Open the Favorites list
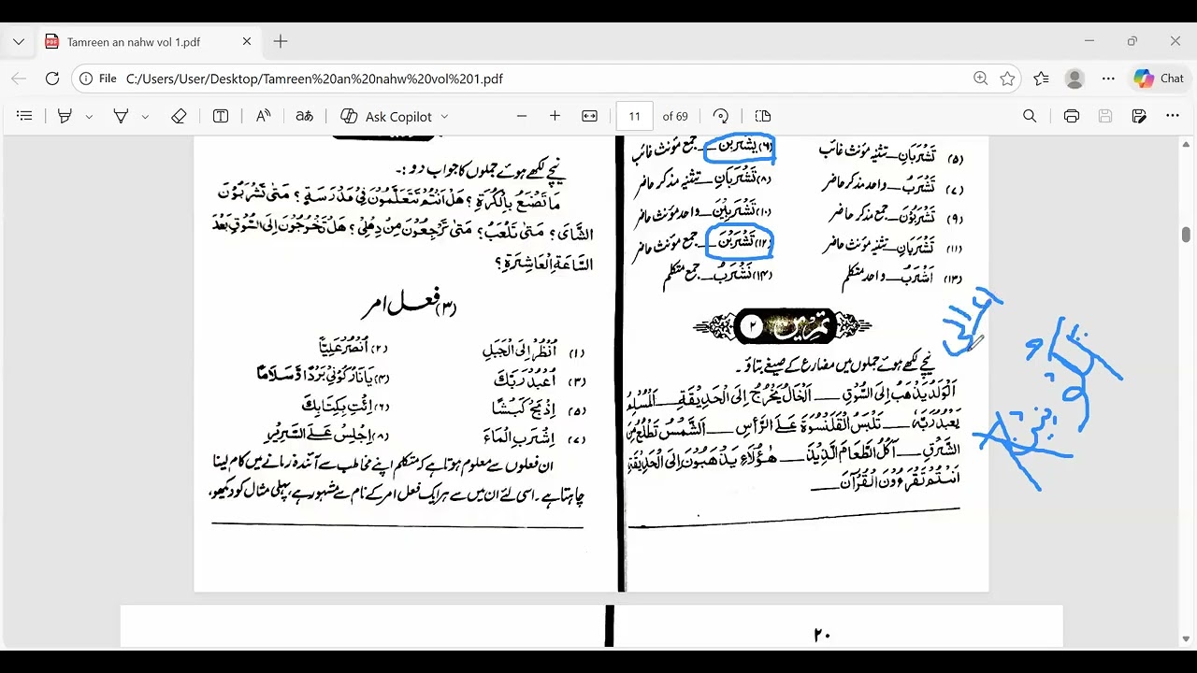The height and width of the screenshot is (673, 1197). [1041, 79]
